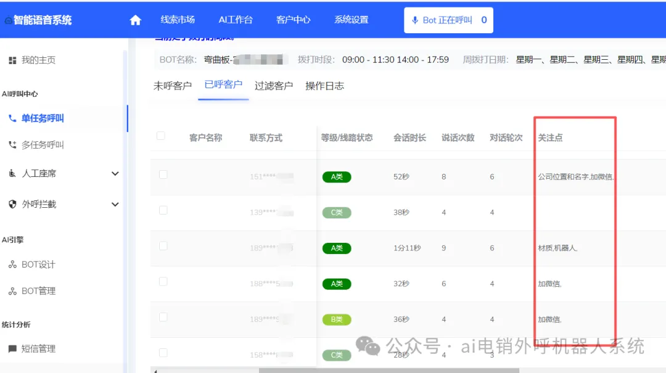Check the row with 1分11秒 duration
666x373 pixels.
point(163,246)
